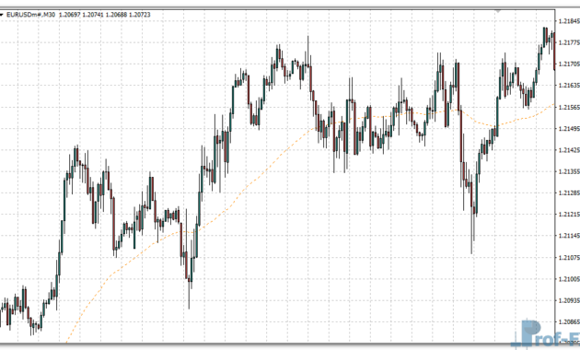Screen dimensions: 580x350
Task: Click the 1.20865 price scale label
Action: point(569,321)
